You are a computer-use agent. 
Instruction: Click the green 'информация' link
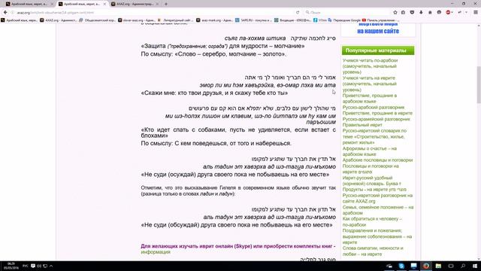156,252
